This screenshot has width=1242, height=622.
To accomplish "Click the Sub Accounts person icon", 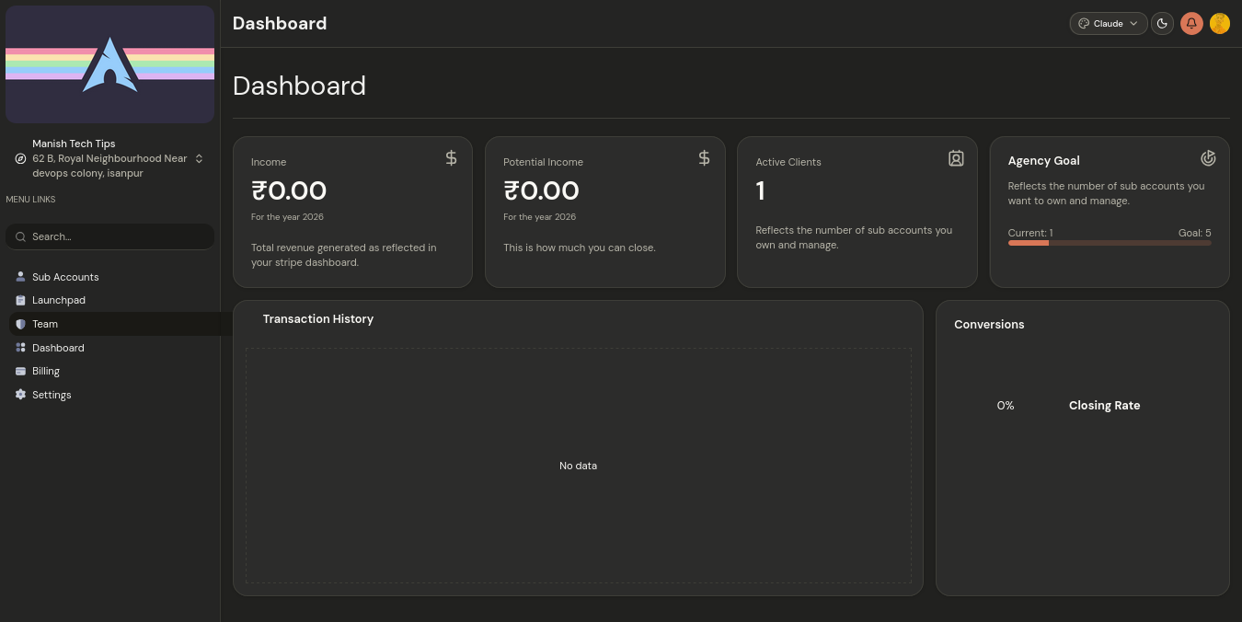I will point(20,277).
